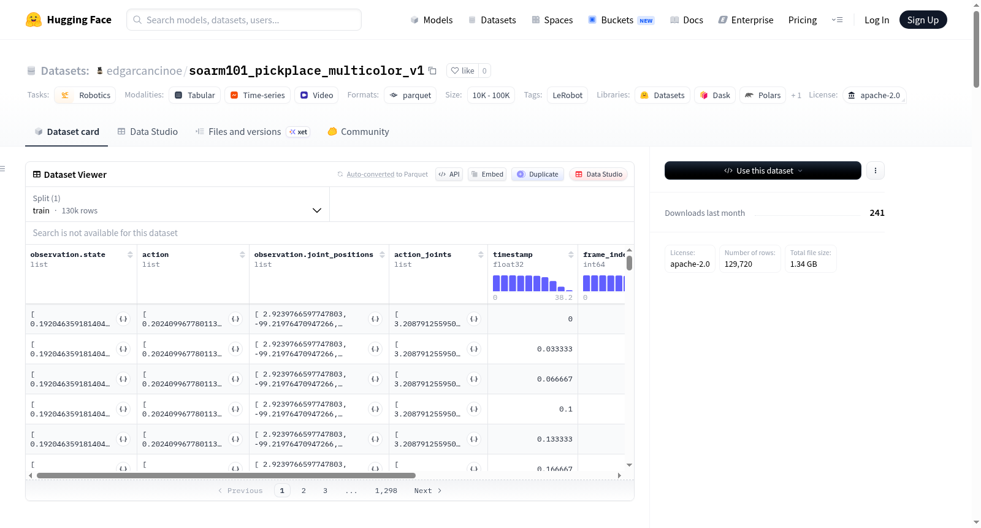Switch to the Dataset card tab
981x528 pixels.
66,131
